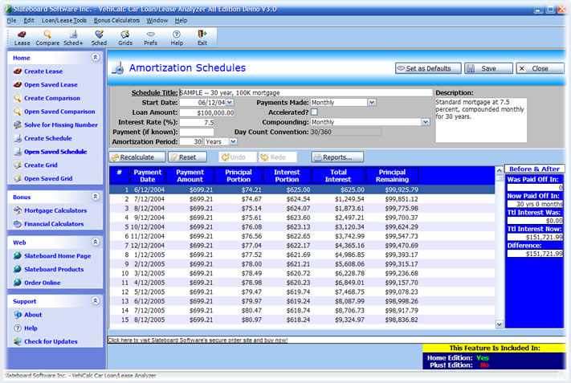Viewport: 571px width, 383px height.
Task: Open the Bonus Calculators menu
Action: click(x=117, y=19)
